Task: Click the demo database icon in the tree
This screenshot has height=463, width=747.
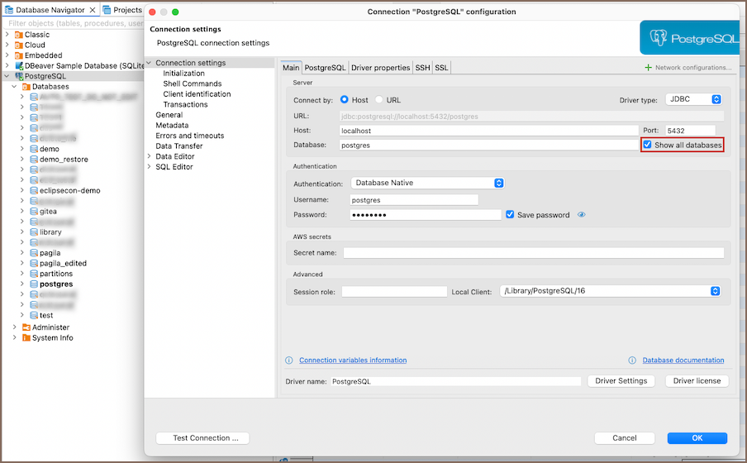Action: point(34,149)
